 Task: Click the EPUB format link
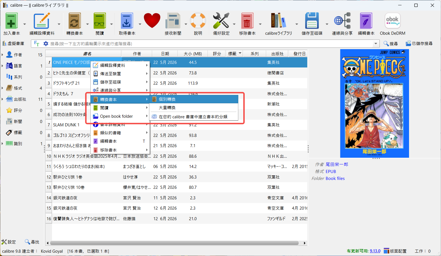pyautogui.click(x=331, y=172)
